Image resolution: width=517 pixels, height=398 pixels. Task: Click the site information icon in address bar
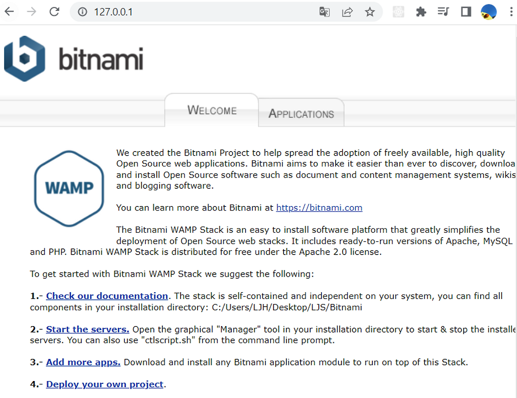tap(82, 12)
